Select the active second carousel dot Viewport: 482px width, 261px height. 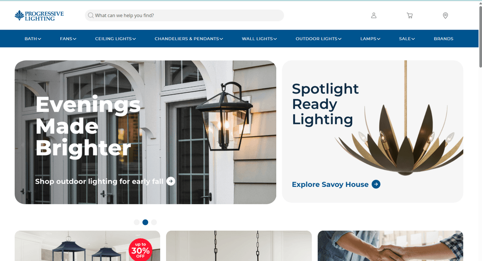[x=145, y=222]
